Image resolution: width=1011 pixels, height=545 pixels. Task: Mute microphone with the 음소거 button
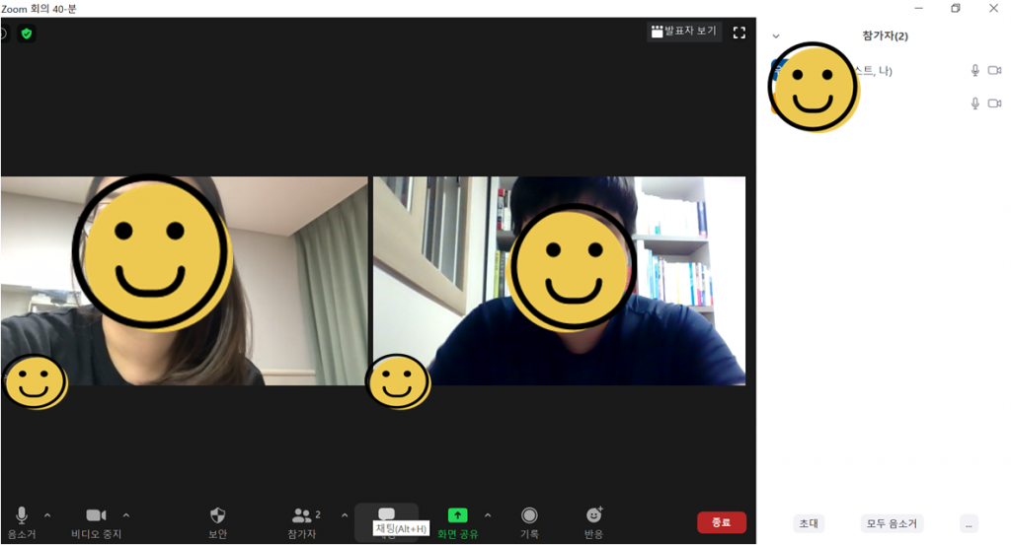click(x=22, y=515)
